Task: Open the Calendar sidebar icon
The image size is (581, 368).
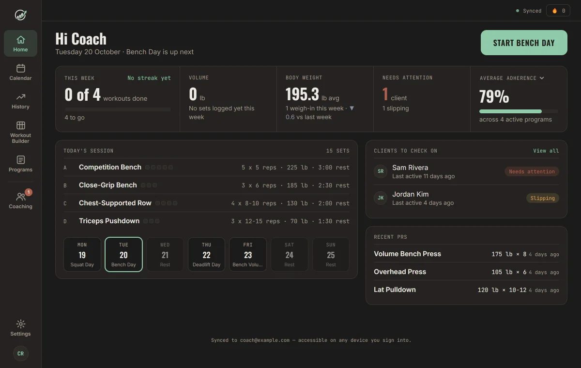Action: tap(20, 72)
